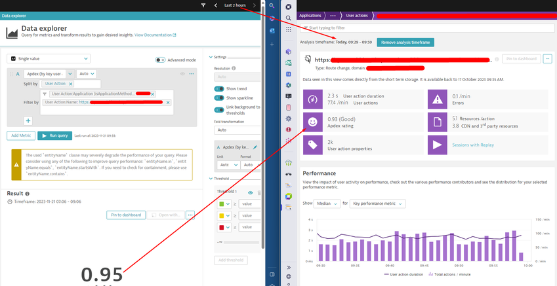
Task: Click the Sessions with Replay play tile
Action: [437, 144]
